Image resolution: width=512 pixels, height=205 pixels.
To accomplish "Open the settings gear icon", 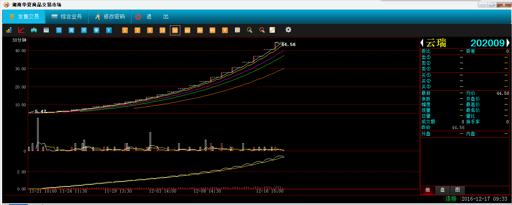I will click(x=288, y=30).
